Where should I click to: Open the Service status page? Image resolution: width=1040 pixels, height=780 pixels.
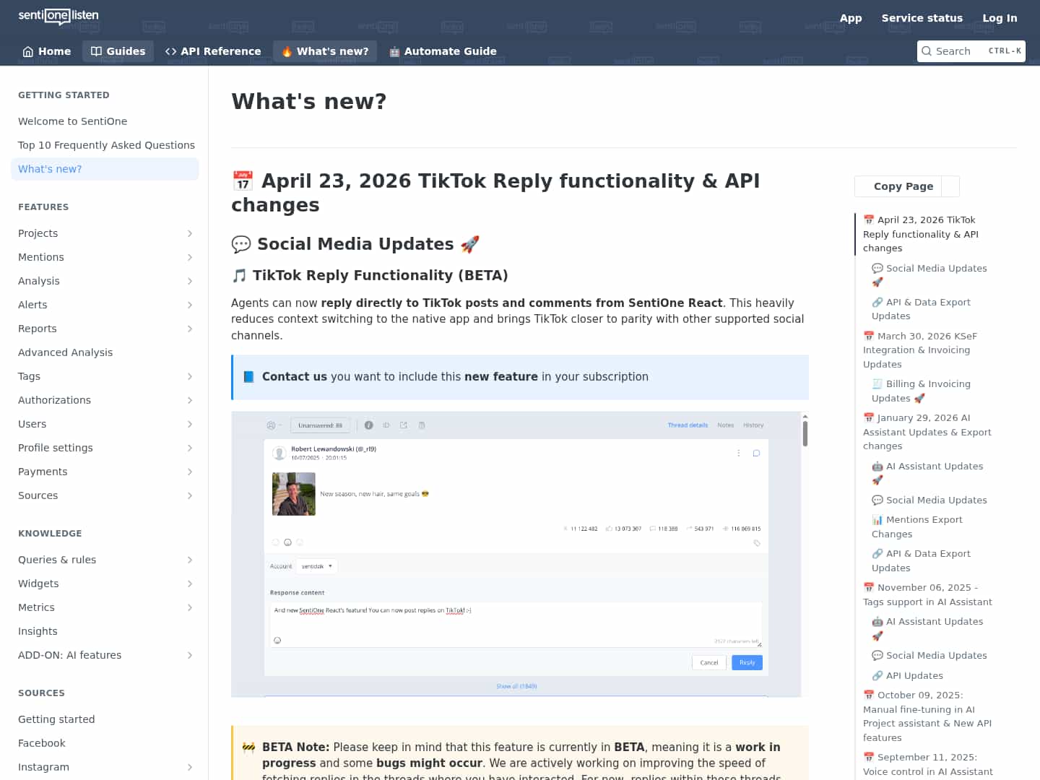tap(922, 18)
